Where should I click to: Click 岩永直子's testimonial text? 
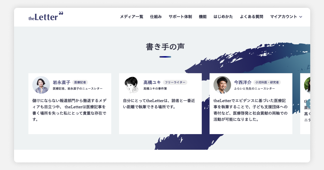70,110
